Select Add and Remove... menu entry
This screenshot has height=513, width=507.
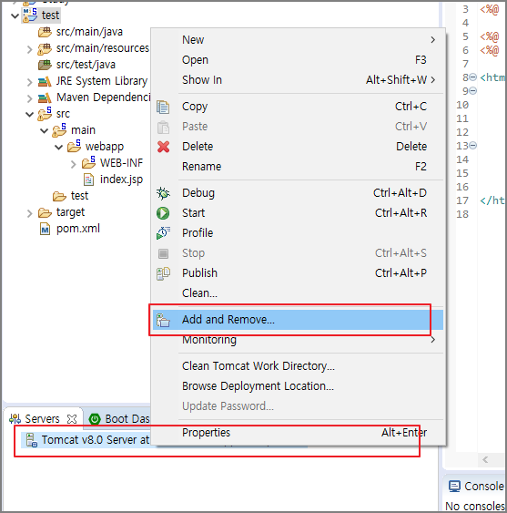coord(298,320)
